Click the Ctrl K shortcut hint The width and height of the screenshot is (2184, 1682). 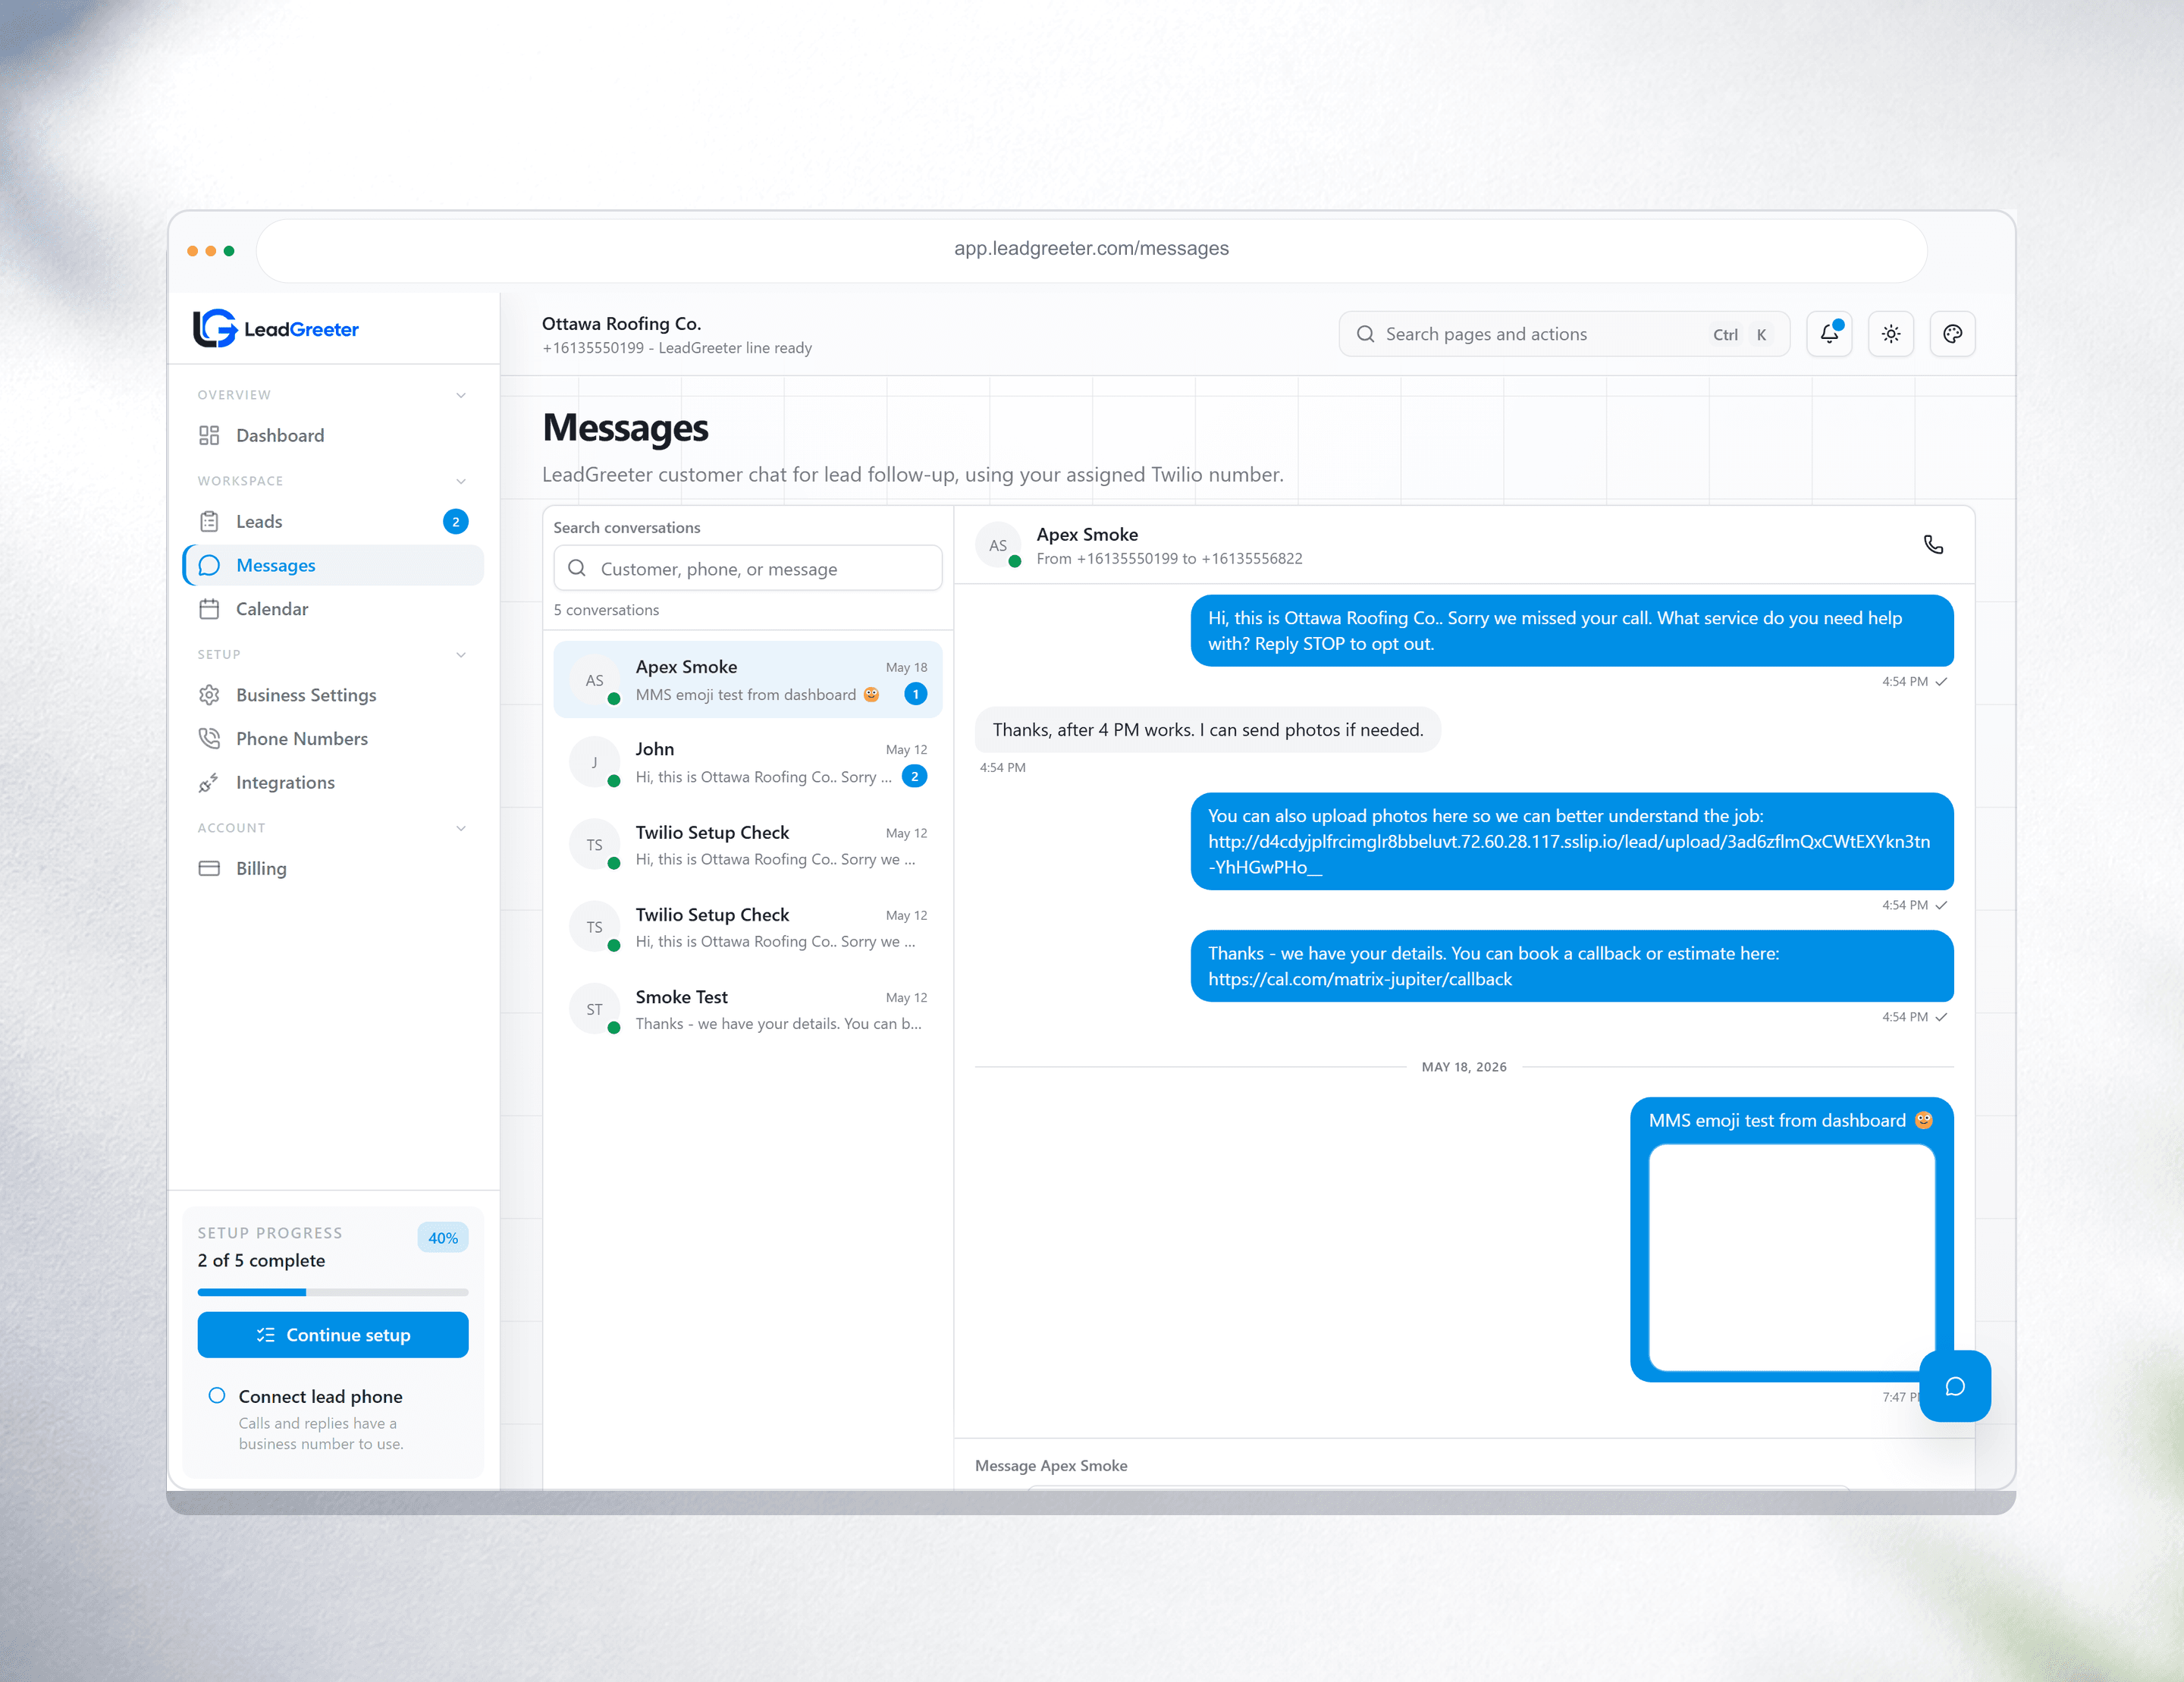point(1740,335)
